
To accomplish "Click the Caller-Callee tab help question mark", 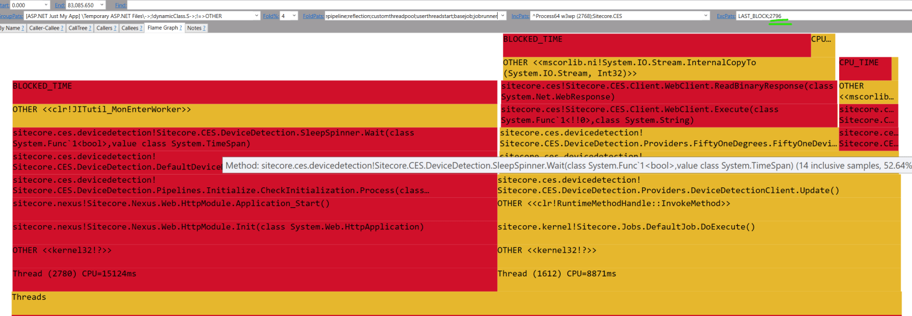I will [x=62, y=28].
